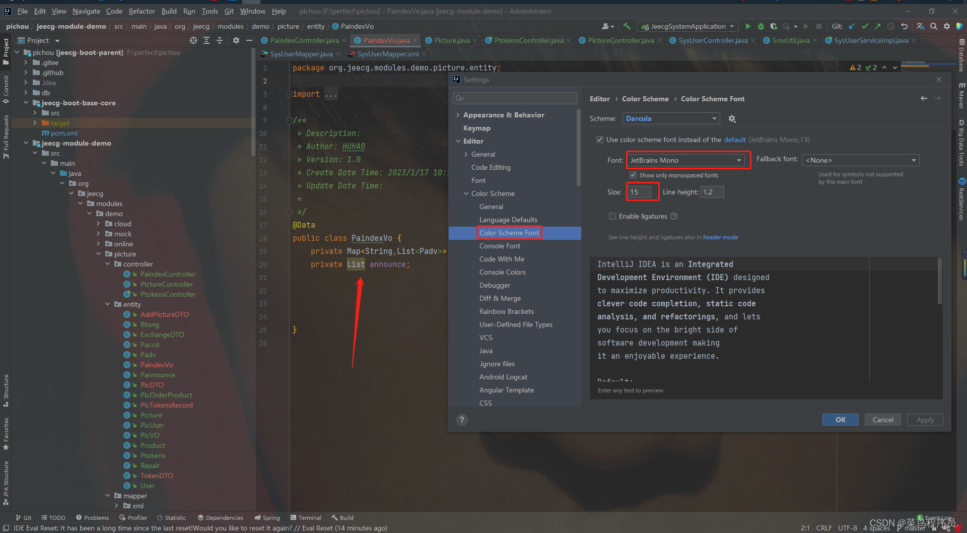Open the Tools menu
Screen dimensions: 967x533
[x=210, y=11]
